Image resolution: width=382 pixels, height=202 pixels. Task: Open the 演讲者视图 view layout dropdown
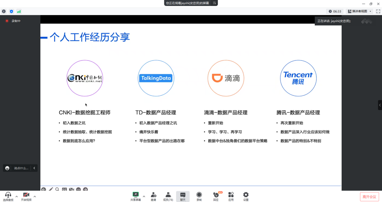(x=359, y=11)
